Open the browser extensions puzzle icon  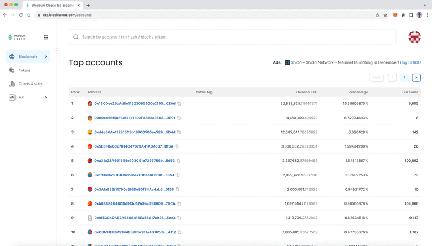403,15
